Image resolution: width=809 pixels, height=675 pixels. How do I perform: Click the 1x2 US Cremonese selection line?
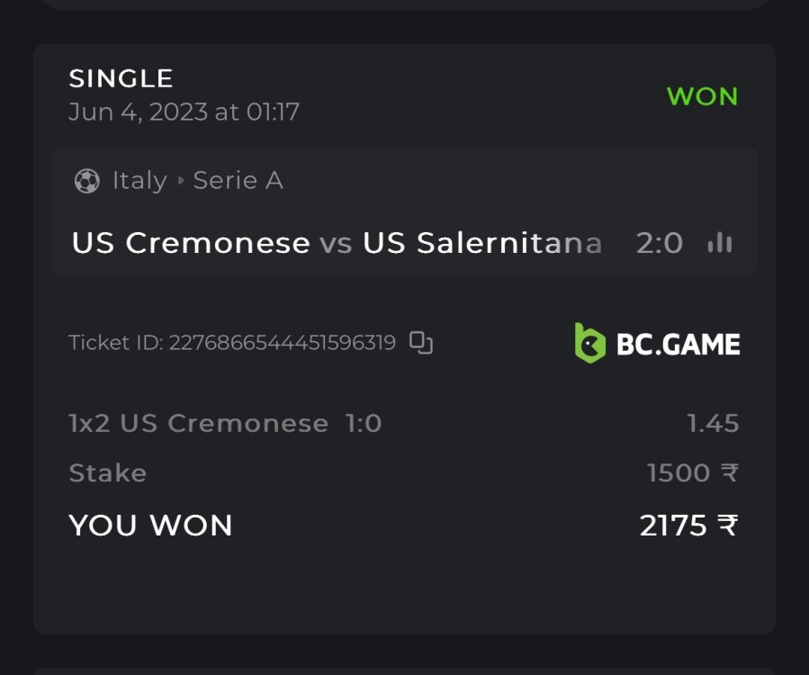[225, 423]
